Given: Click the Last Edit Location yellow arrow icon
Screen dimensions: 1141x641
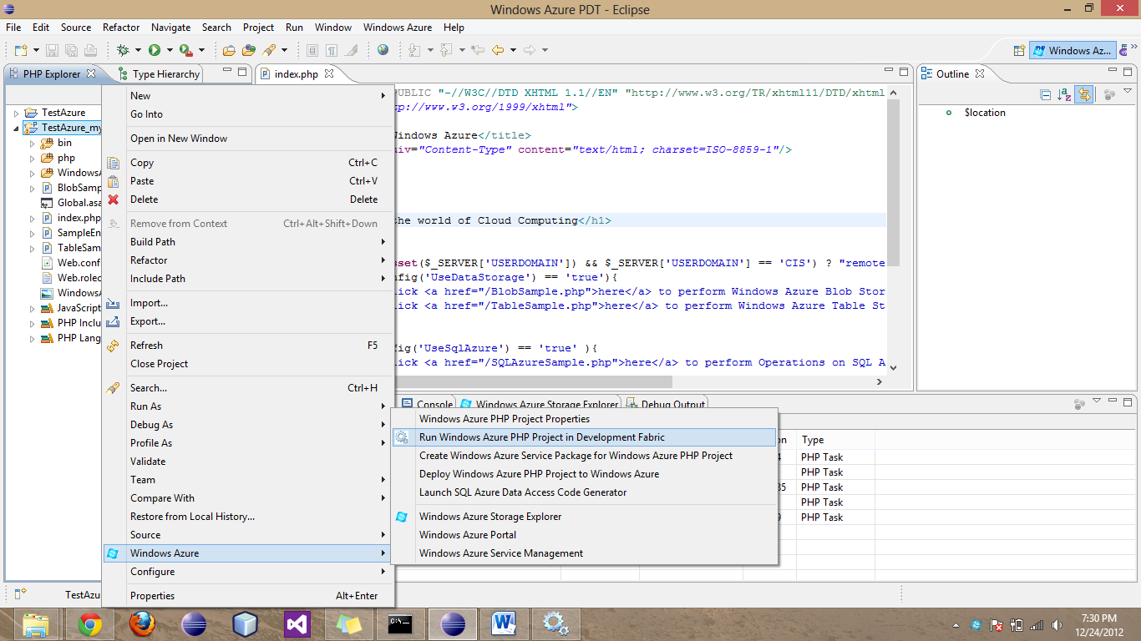Looking at the screenshot, I should pos(478,50).
